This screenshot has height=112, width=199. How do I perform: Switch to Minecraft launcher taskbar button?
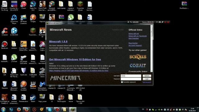(73, 110)
